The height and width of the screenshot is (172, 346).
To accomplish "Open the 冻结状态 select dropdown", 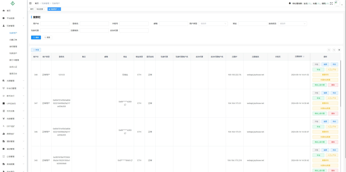I will click(292, 24).
